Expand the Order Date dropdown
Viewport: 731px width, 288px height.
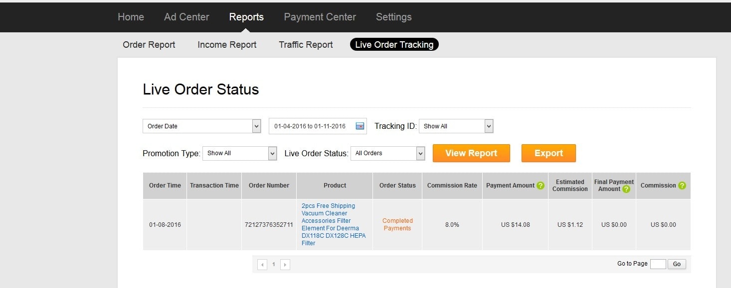[256, 126]
